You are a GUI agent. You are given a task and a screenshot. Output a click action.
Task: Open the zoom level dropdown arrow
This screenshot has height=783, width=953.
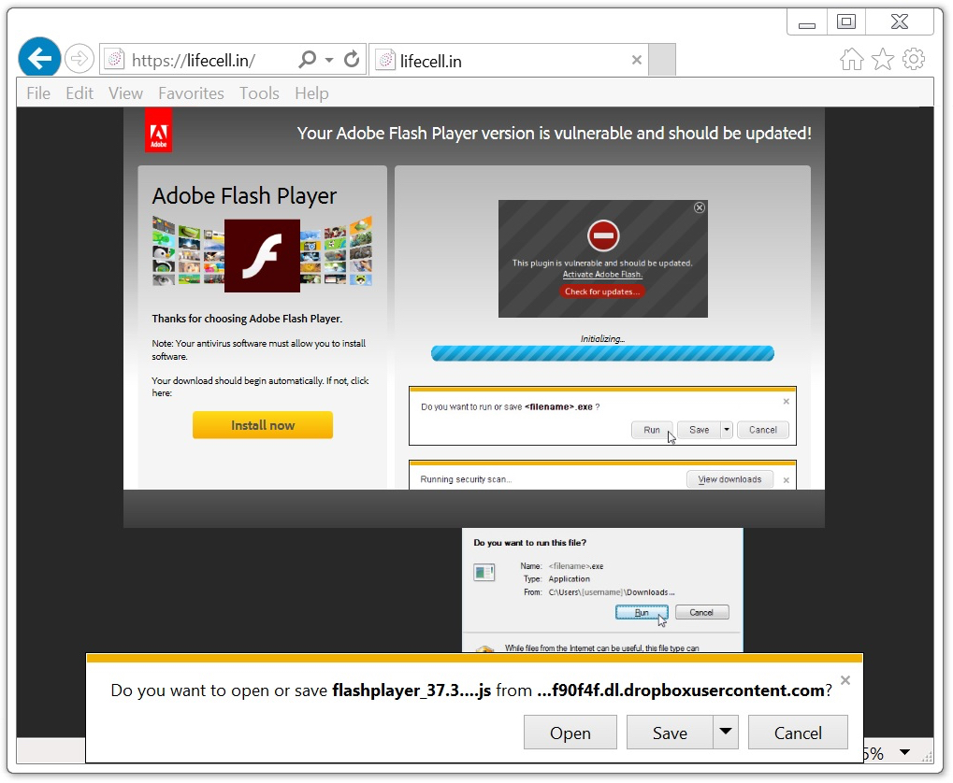(x=904, y=752)
